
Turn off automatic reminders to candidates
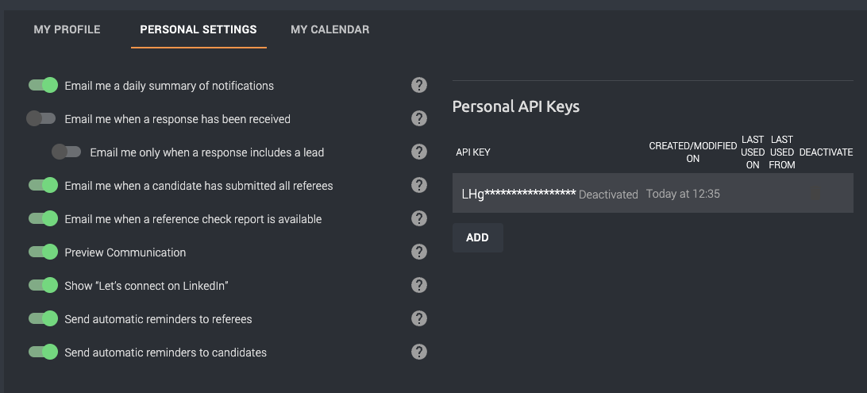(43, 352)
